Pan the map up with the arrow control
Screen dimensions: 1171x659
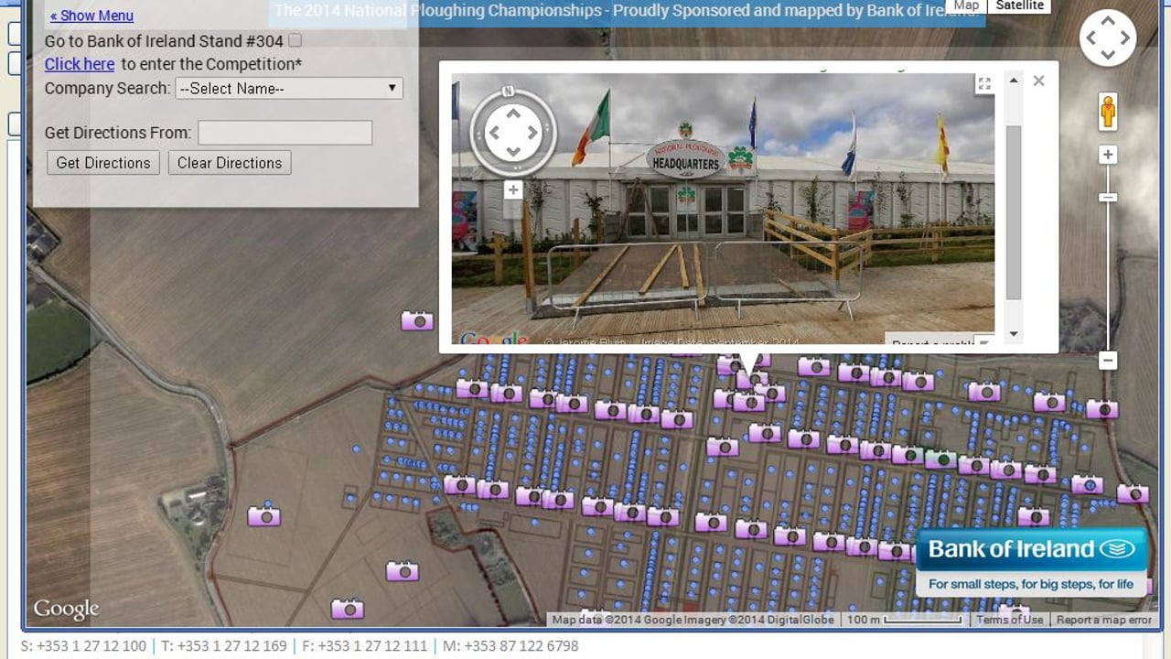tap(1108, 23)
